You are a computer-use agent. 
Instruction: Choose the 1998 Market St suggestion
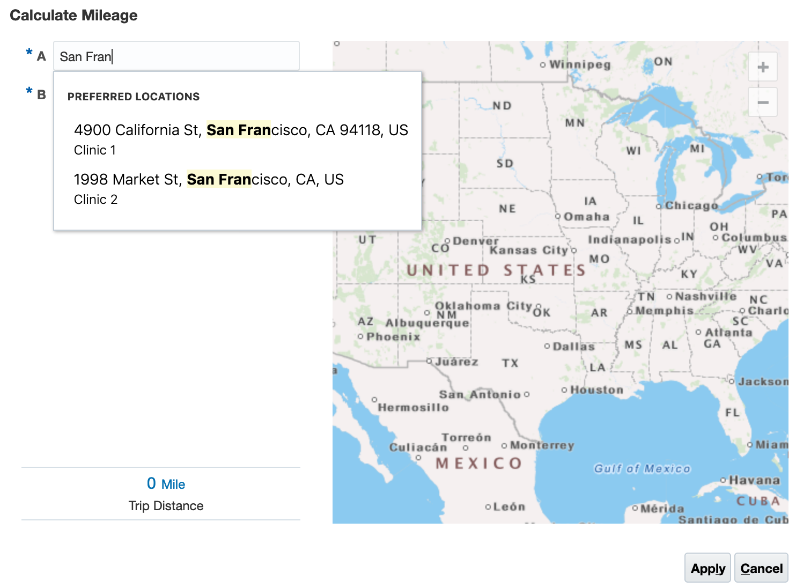209,188
